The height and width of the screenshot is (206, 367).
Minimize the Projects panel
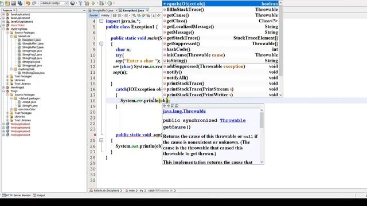point(84,10)
